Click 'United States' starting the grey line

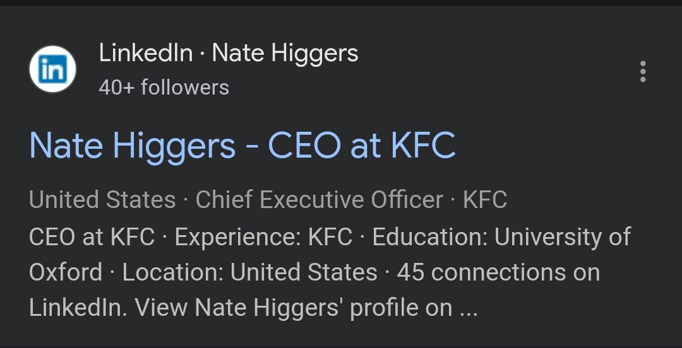102,200
